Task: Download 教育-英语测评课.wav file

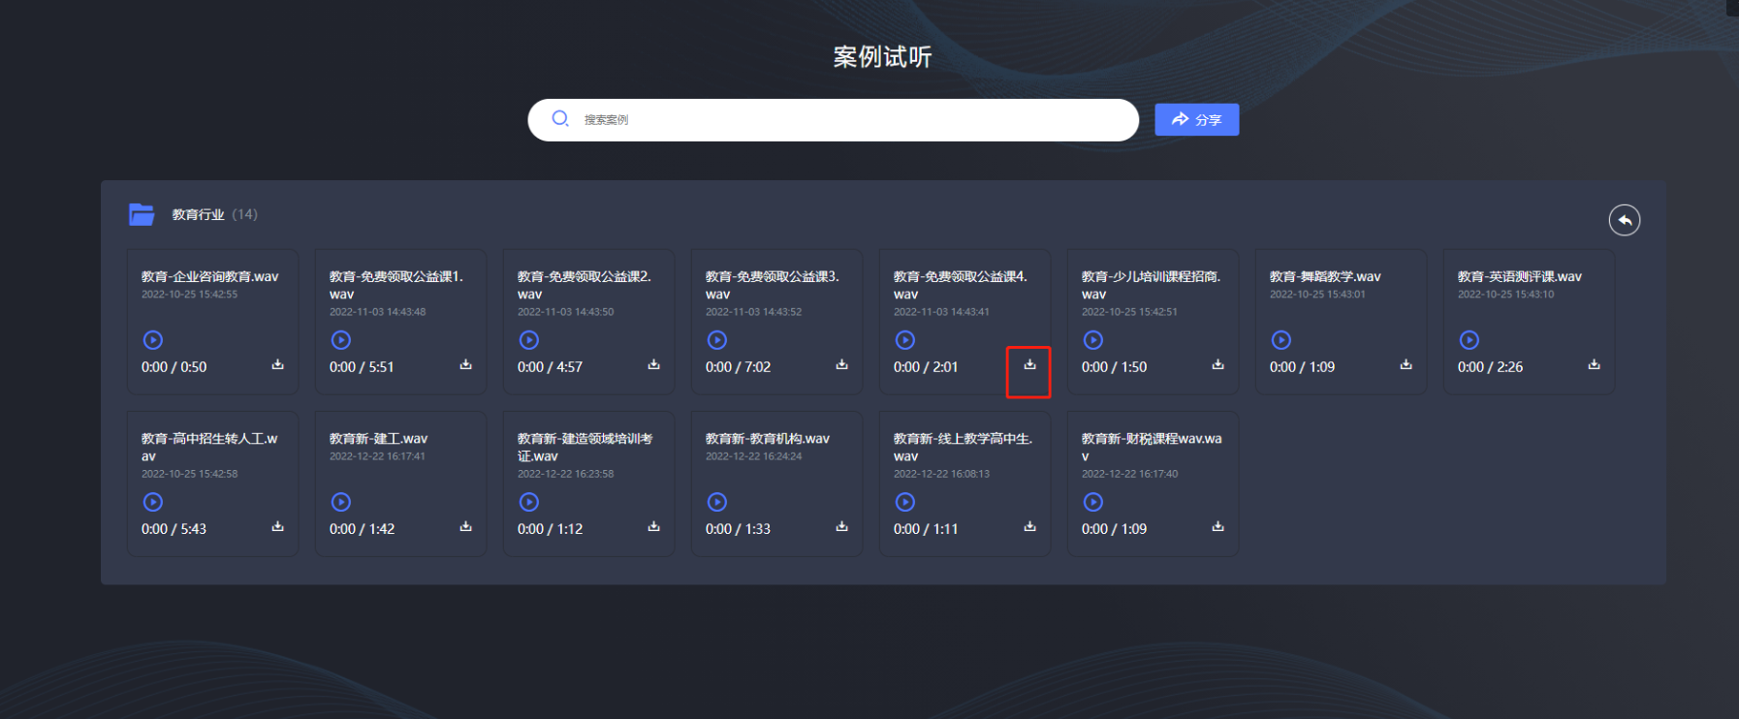Action: [1594, 365]
